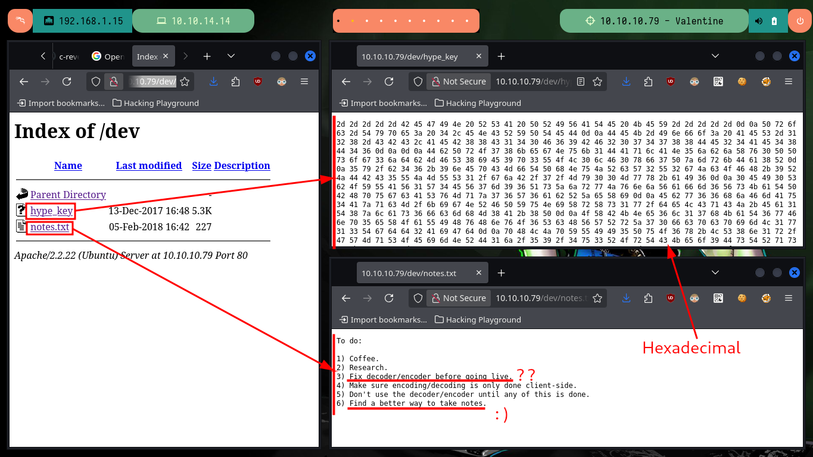Open extensions in notes.txt window
813x457 pixels.
648,298
